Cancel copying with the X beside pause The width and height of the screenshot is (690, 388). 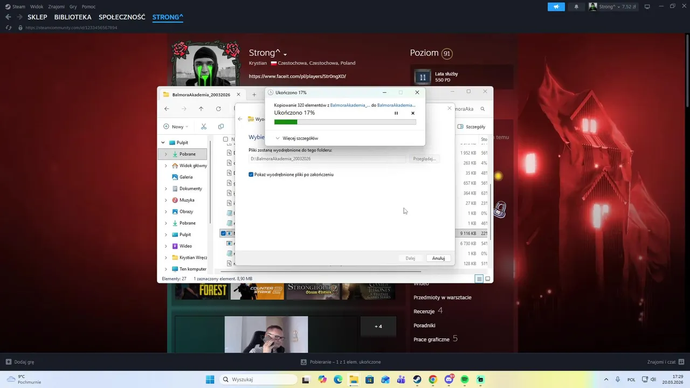[413, 113]
